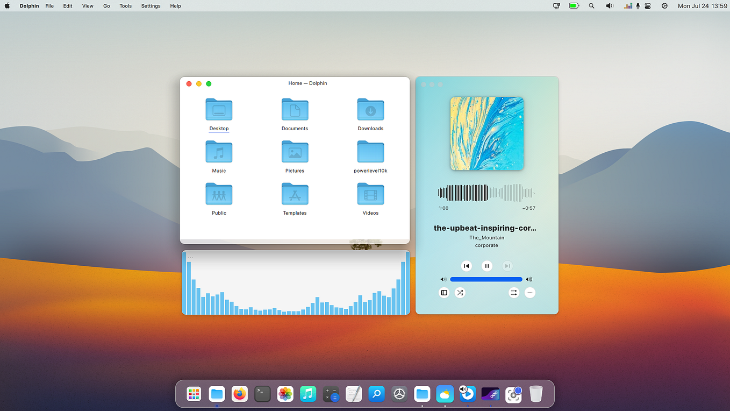Open the Weather app from the dock
730x411 pixels.
pos(445,394)
